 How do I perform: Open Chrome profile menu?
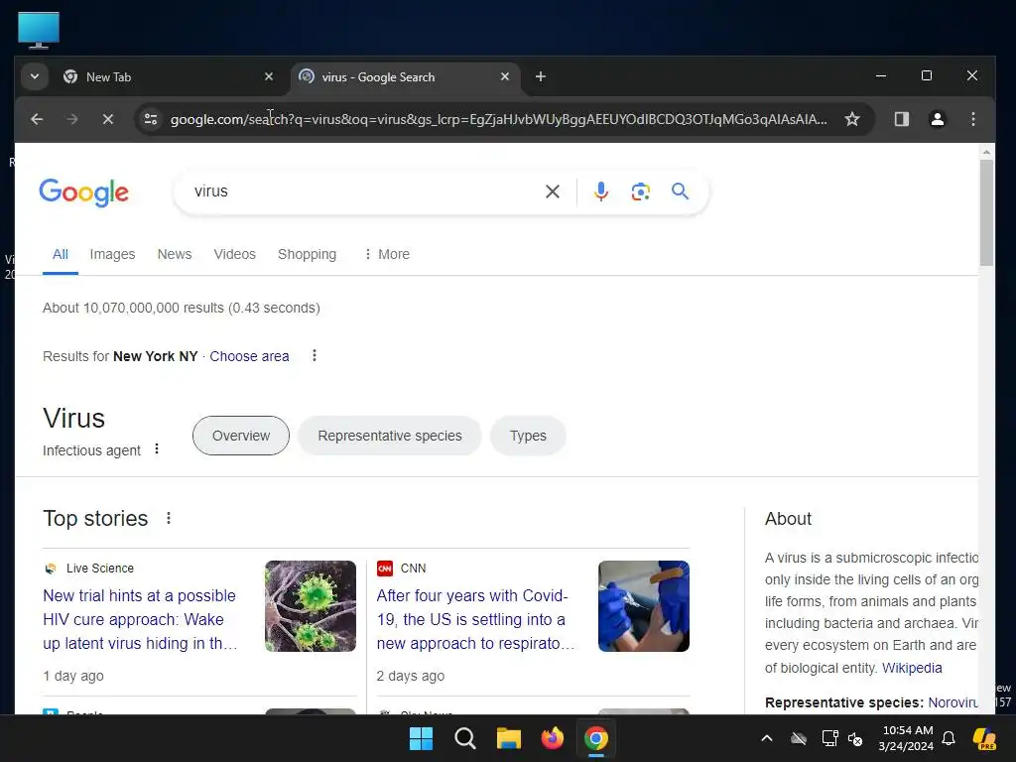pos(937,119)
